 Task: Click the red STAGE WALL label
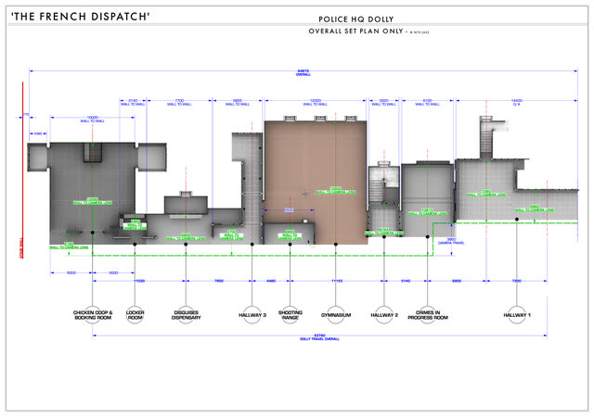pos(21,247)
